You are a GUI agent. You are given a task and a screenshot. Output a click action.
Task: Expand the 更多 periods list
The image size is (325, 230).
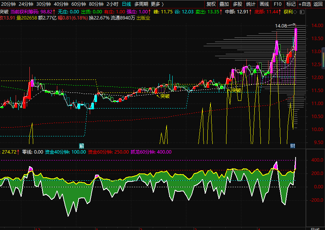tap(157, 4)
